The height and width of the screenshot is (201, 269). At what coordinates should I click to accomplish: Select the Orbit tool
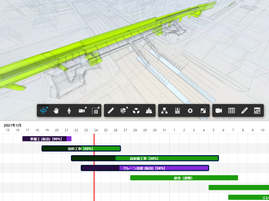[43, 111]
